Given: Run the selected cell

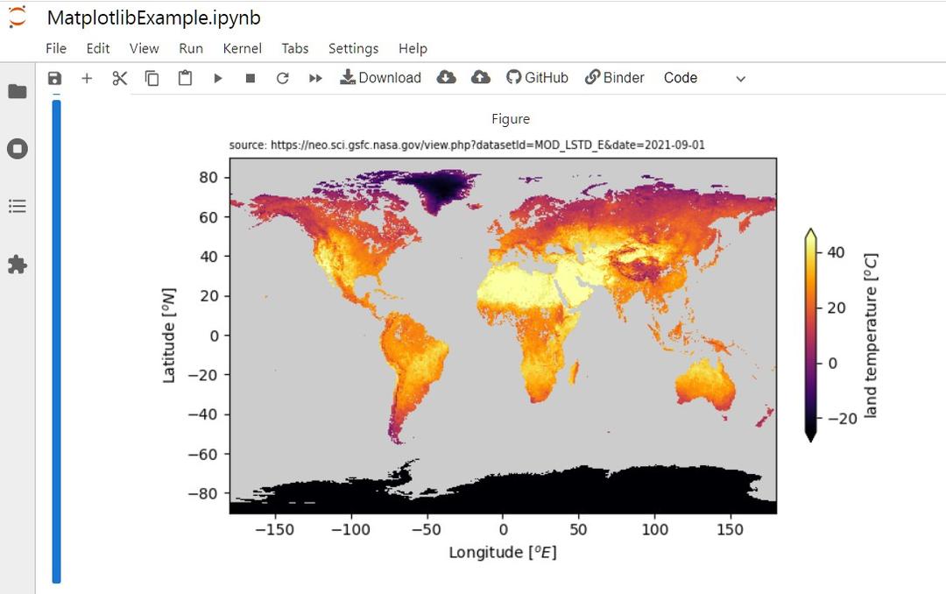Looking at the screenshot, I should [x=218, y=78].
